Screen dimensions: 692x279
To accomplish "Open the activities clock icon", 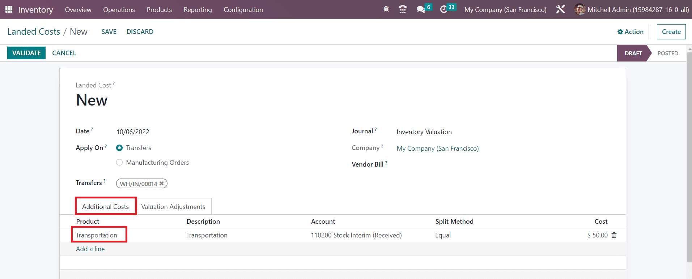I will pyautogui.click(x=444, y=9).
